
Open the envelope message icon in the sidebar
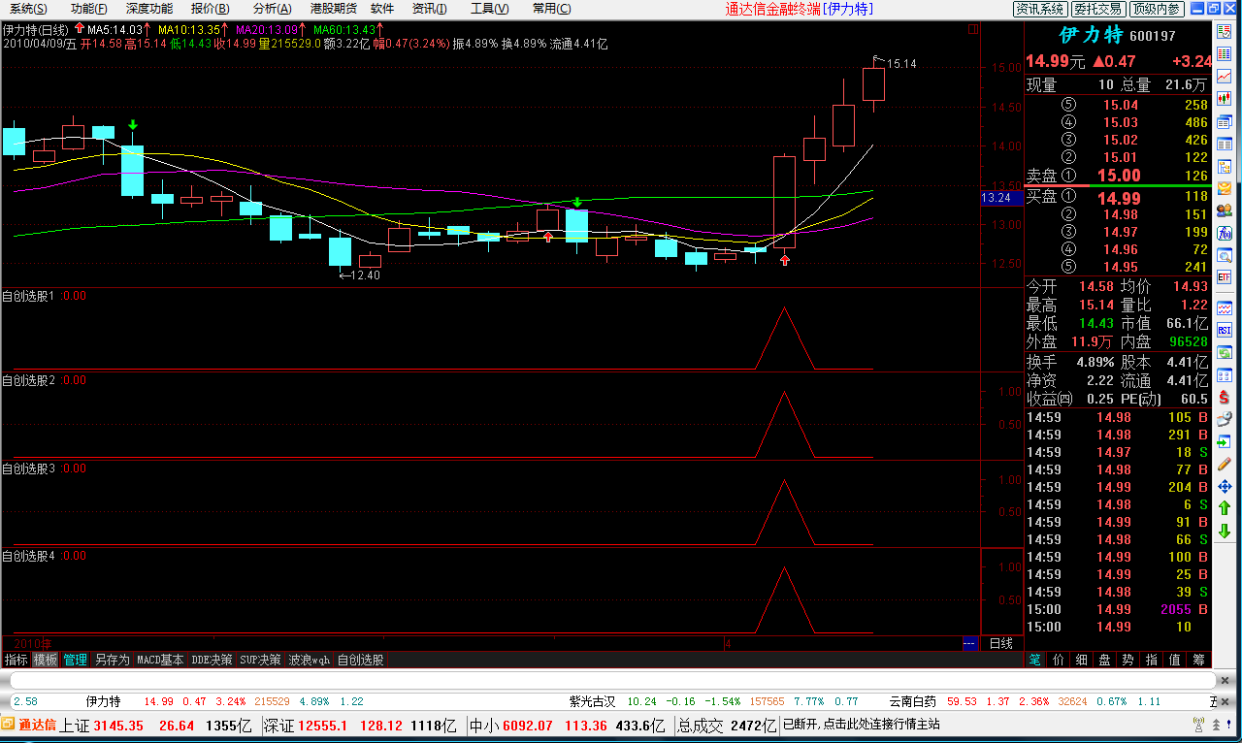point(1225,188)
